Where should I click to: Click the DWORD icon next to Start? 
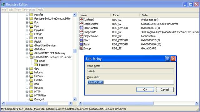pyautogui.click(x=81, y=40)
